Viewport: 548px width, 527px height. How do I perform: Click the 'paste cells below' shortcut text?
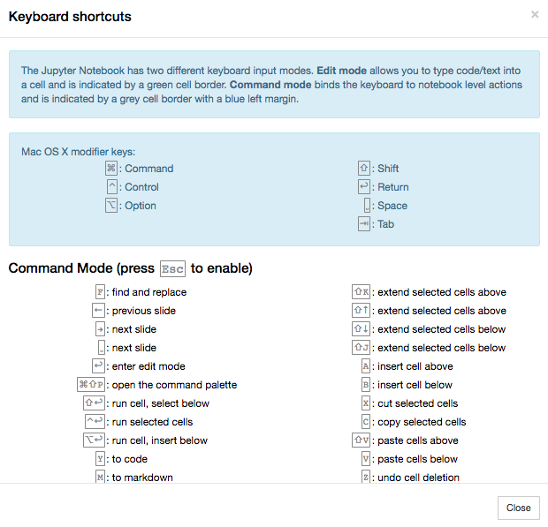click(x=417, y=459)
